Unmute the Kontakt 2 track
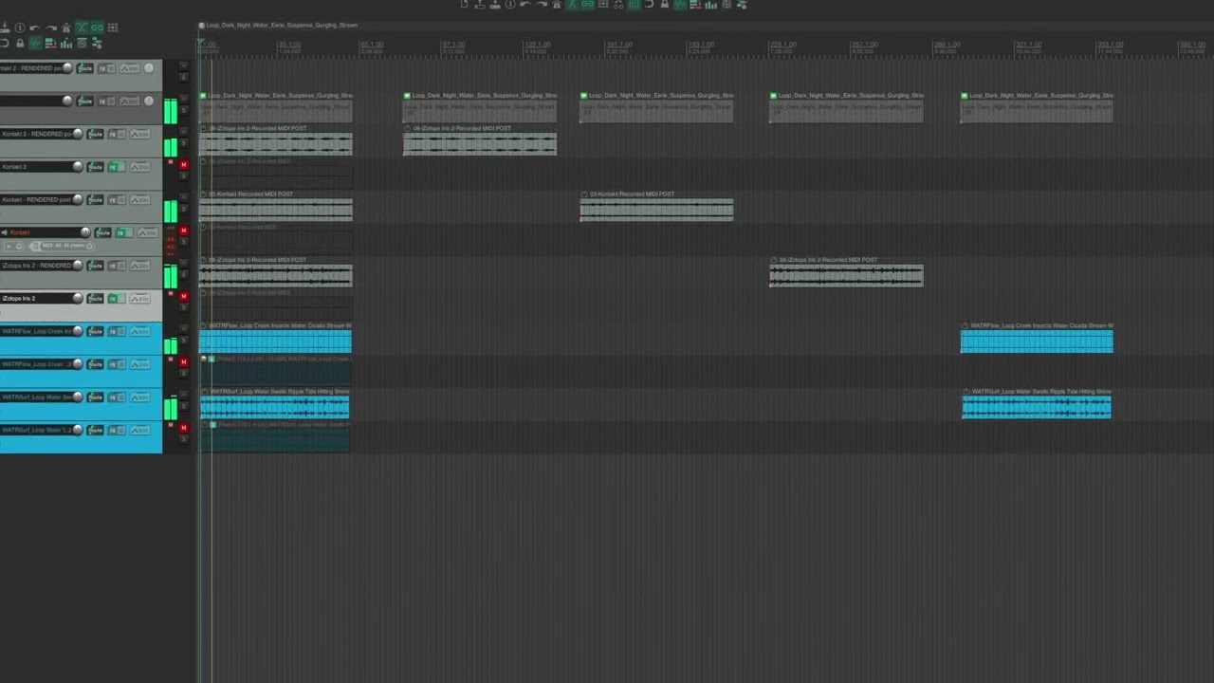This screenshot has height=683, width=1214. [x=183, y=164]
